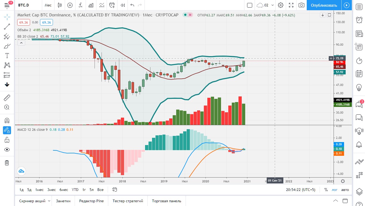365x206 pixels.
Task: Open the indicators fx menu
Action: [81, 5]
